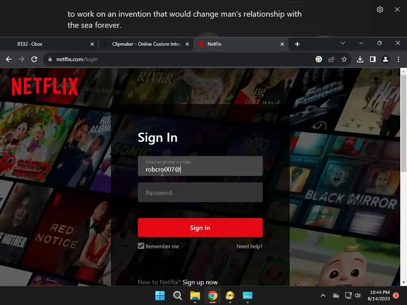Close the Netflix tab
The image size is (407, 305).
pyautogui.click(x=282, y=44)
